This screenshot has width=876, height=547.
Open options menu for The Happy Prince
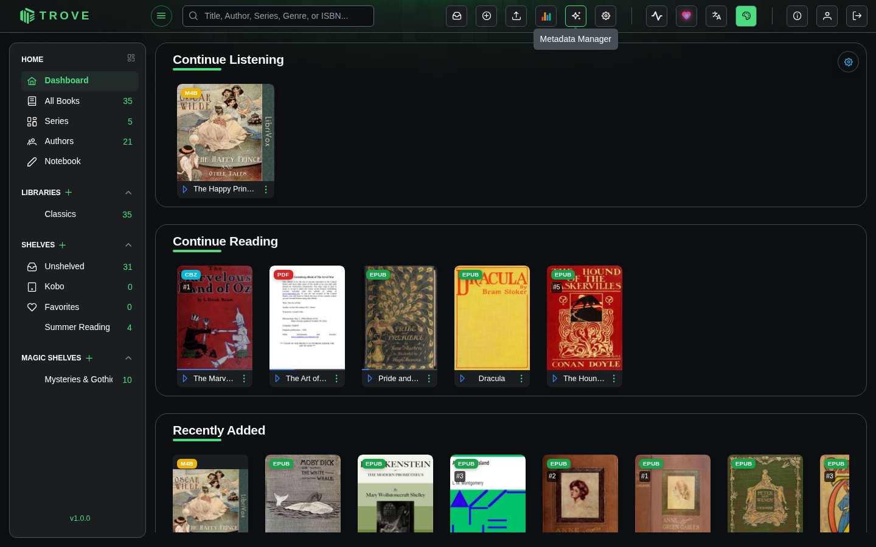266,190
